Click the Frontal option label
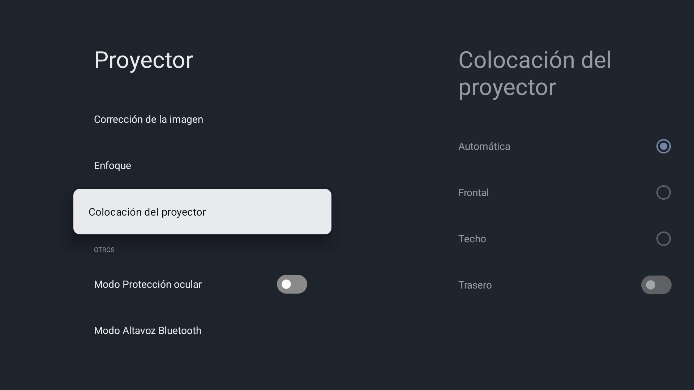Image resolution: width=694 pixels, height=390 pixels. 473,193
